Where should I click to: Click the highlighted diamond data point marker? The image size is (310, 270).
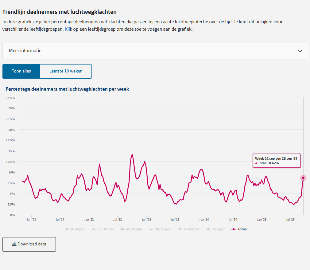pos(303,178)
